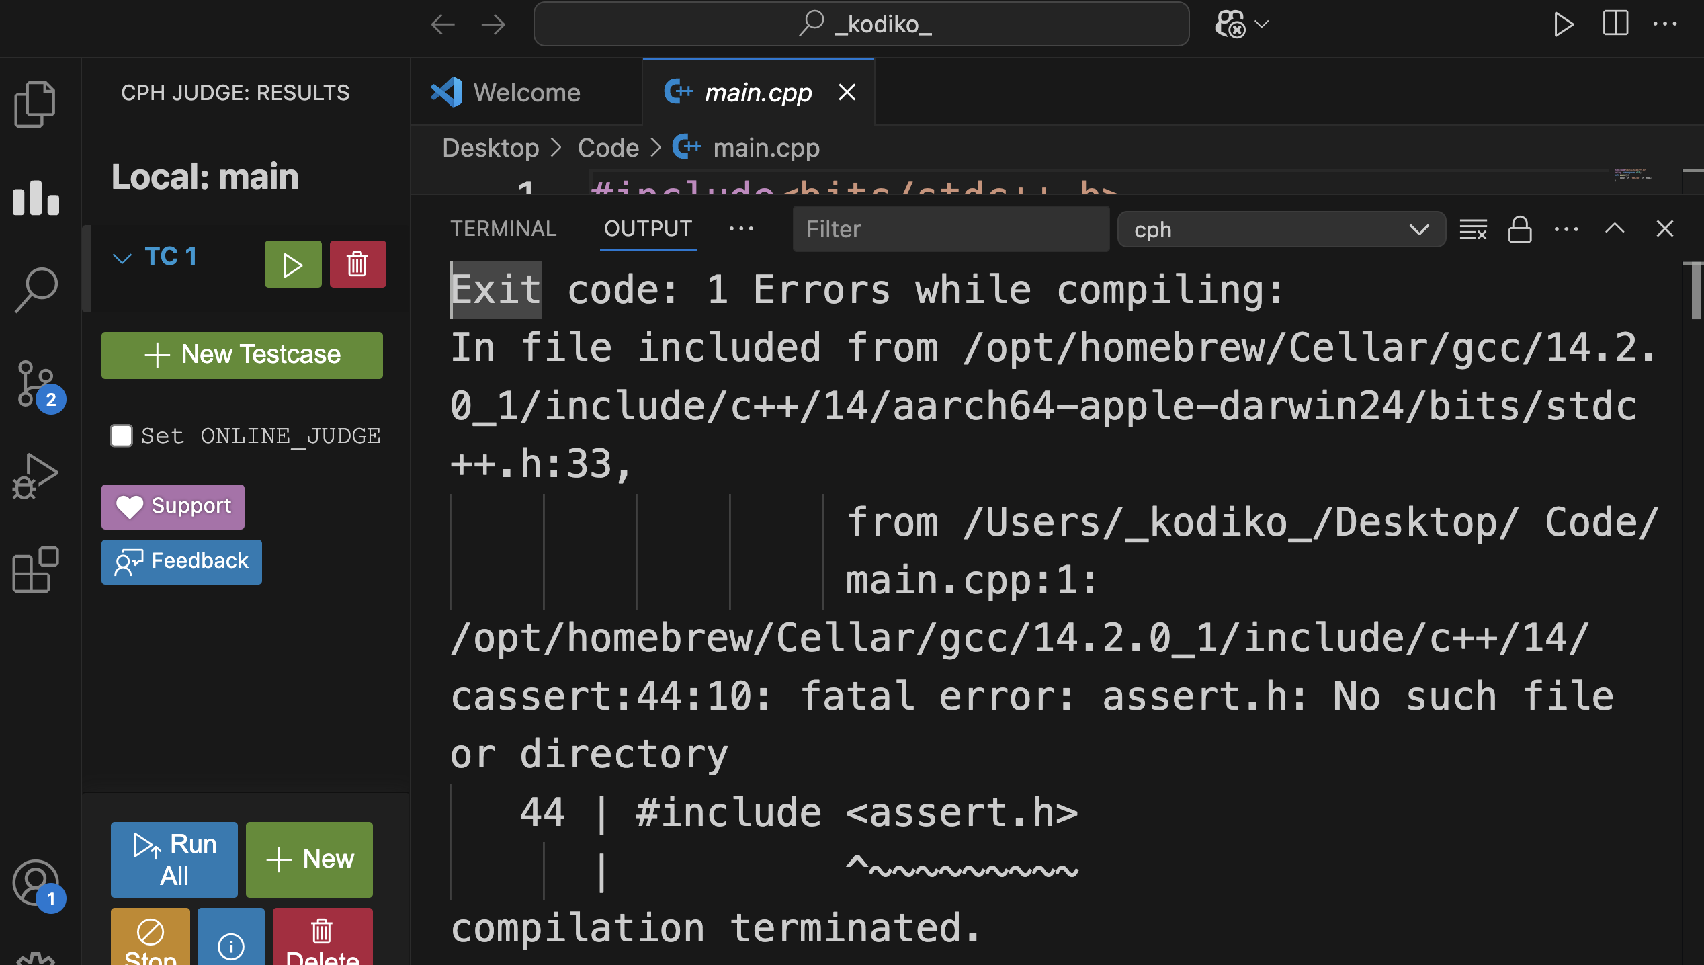Open the Explorer view in activity bar
The image size is (1704, 965).
tap(35, 104)
